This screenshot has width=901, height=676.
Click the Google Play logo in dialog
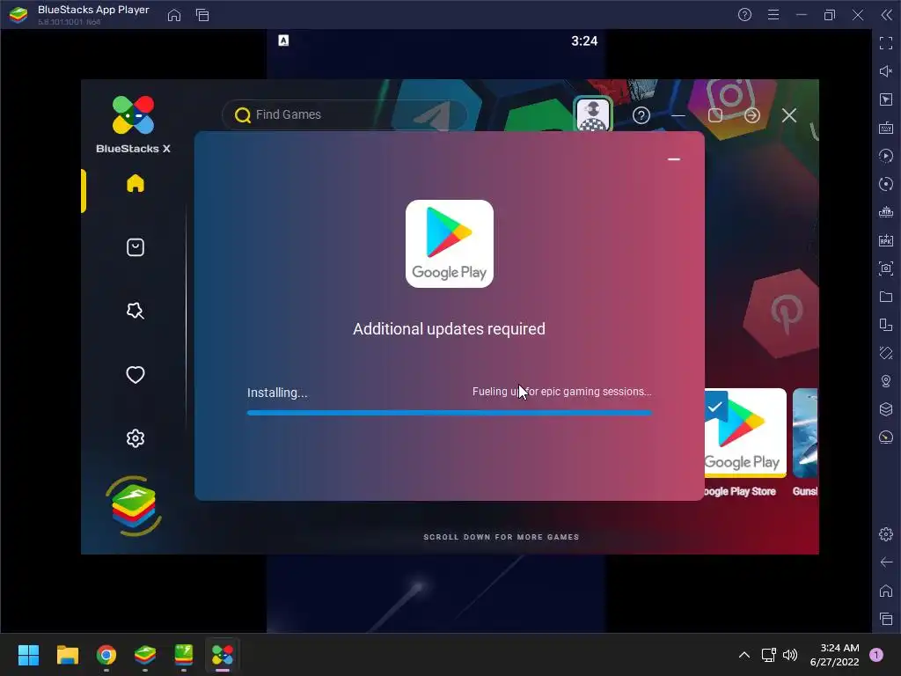(x=450, y=244)
